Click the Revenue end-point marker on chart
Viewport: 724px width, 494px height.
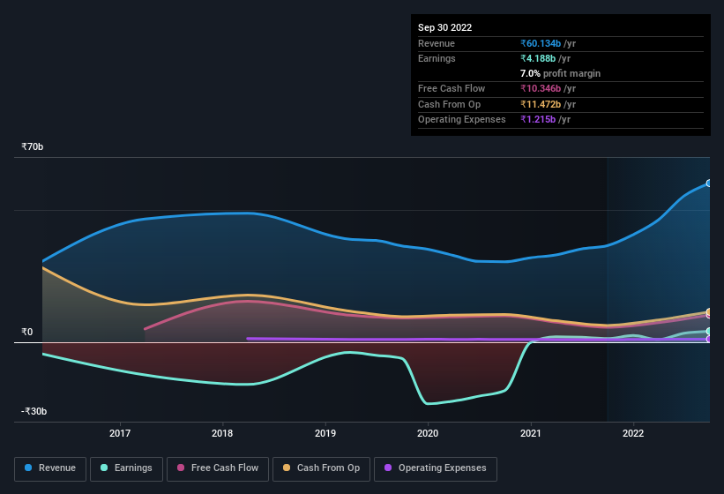click(x=709, y=183)
